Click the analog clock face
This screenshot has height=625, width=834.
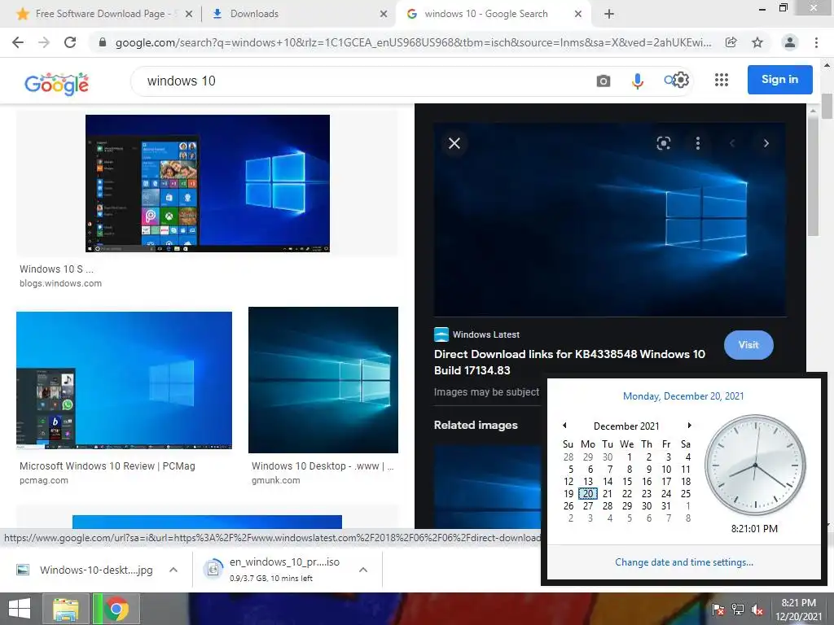[755, 465]
